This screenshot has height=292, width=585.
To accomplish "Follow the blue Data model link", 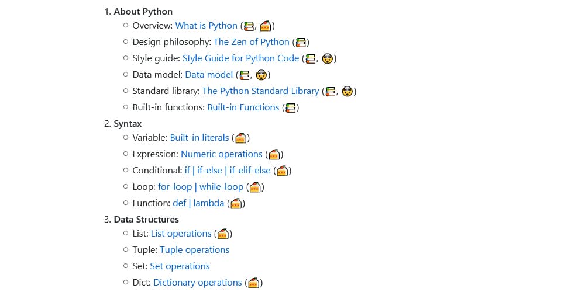I will [209, 75].
